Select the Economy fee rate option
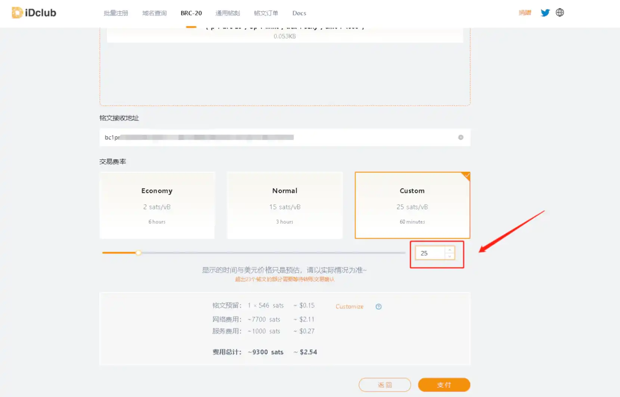This screenshot has width=620, height=397. point(156,205)
